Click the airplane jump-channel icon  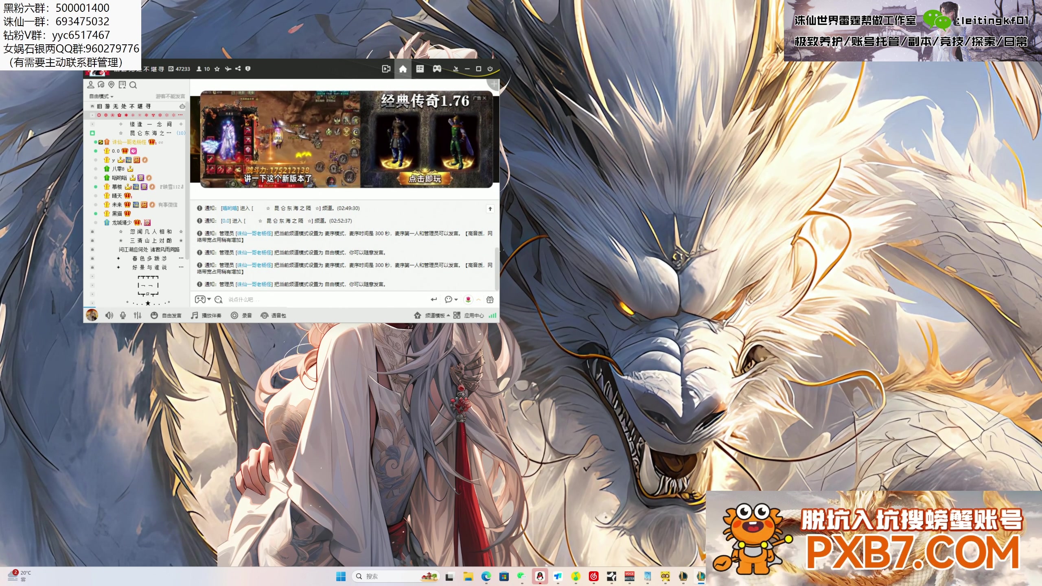click(x=228, y=69)
